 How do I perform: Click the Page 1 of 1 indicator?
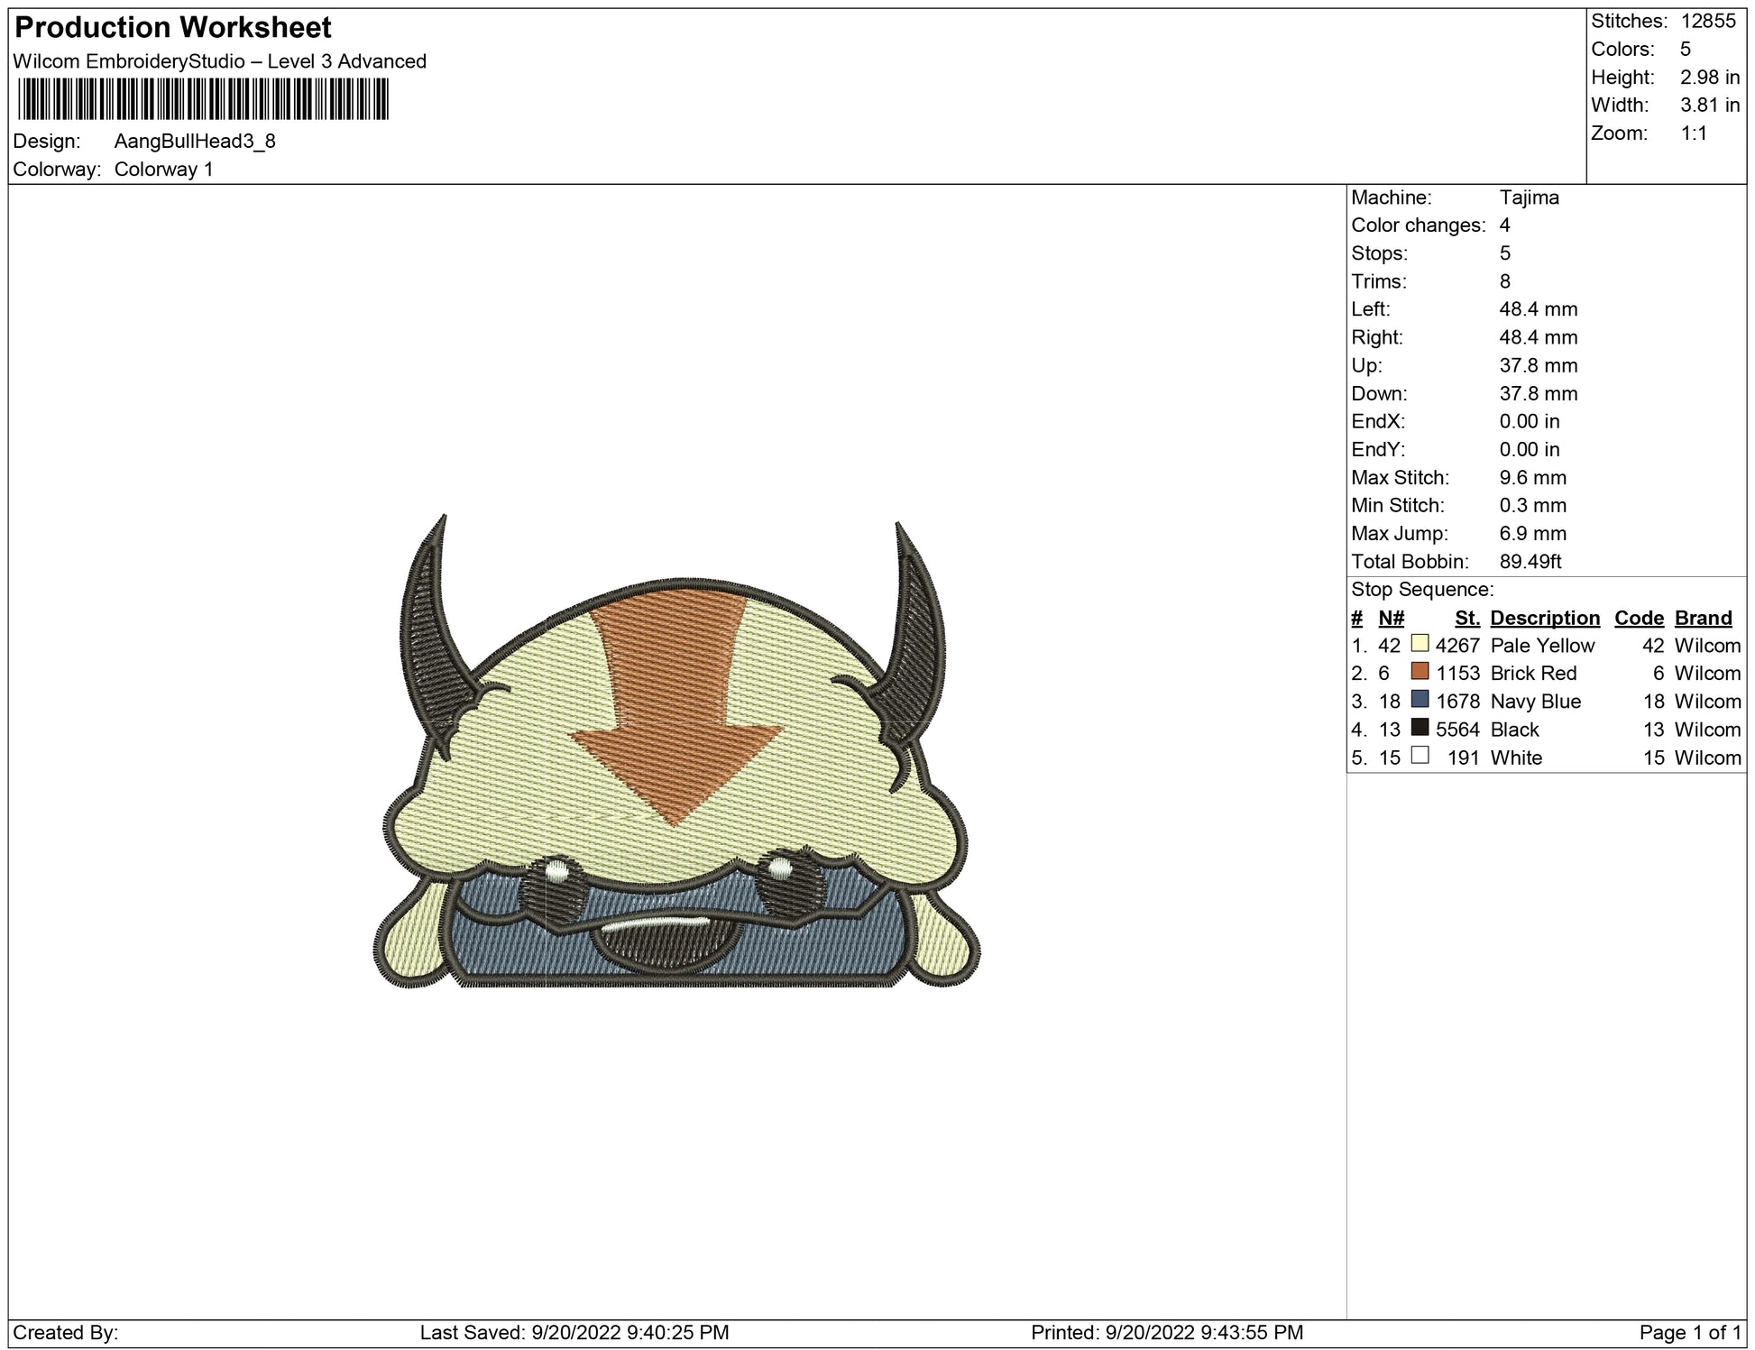pos(1689,1332)
